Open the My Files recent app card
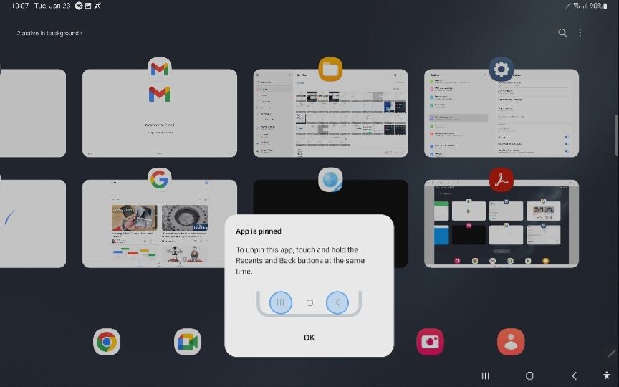619x387 pixels. (330, 113)
